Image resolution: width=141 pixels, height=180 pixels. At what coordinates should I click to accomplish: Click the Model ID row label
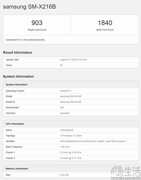10,102
